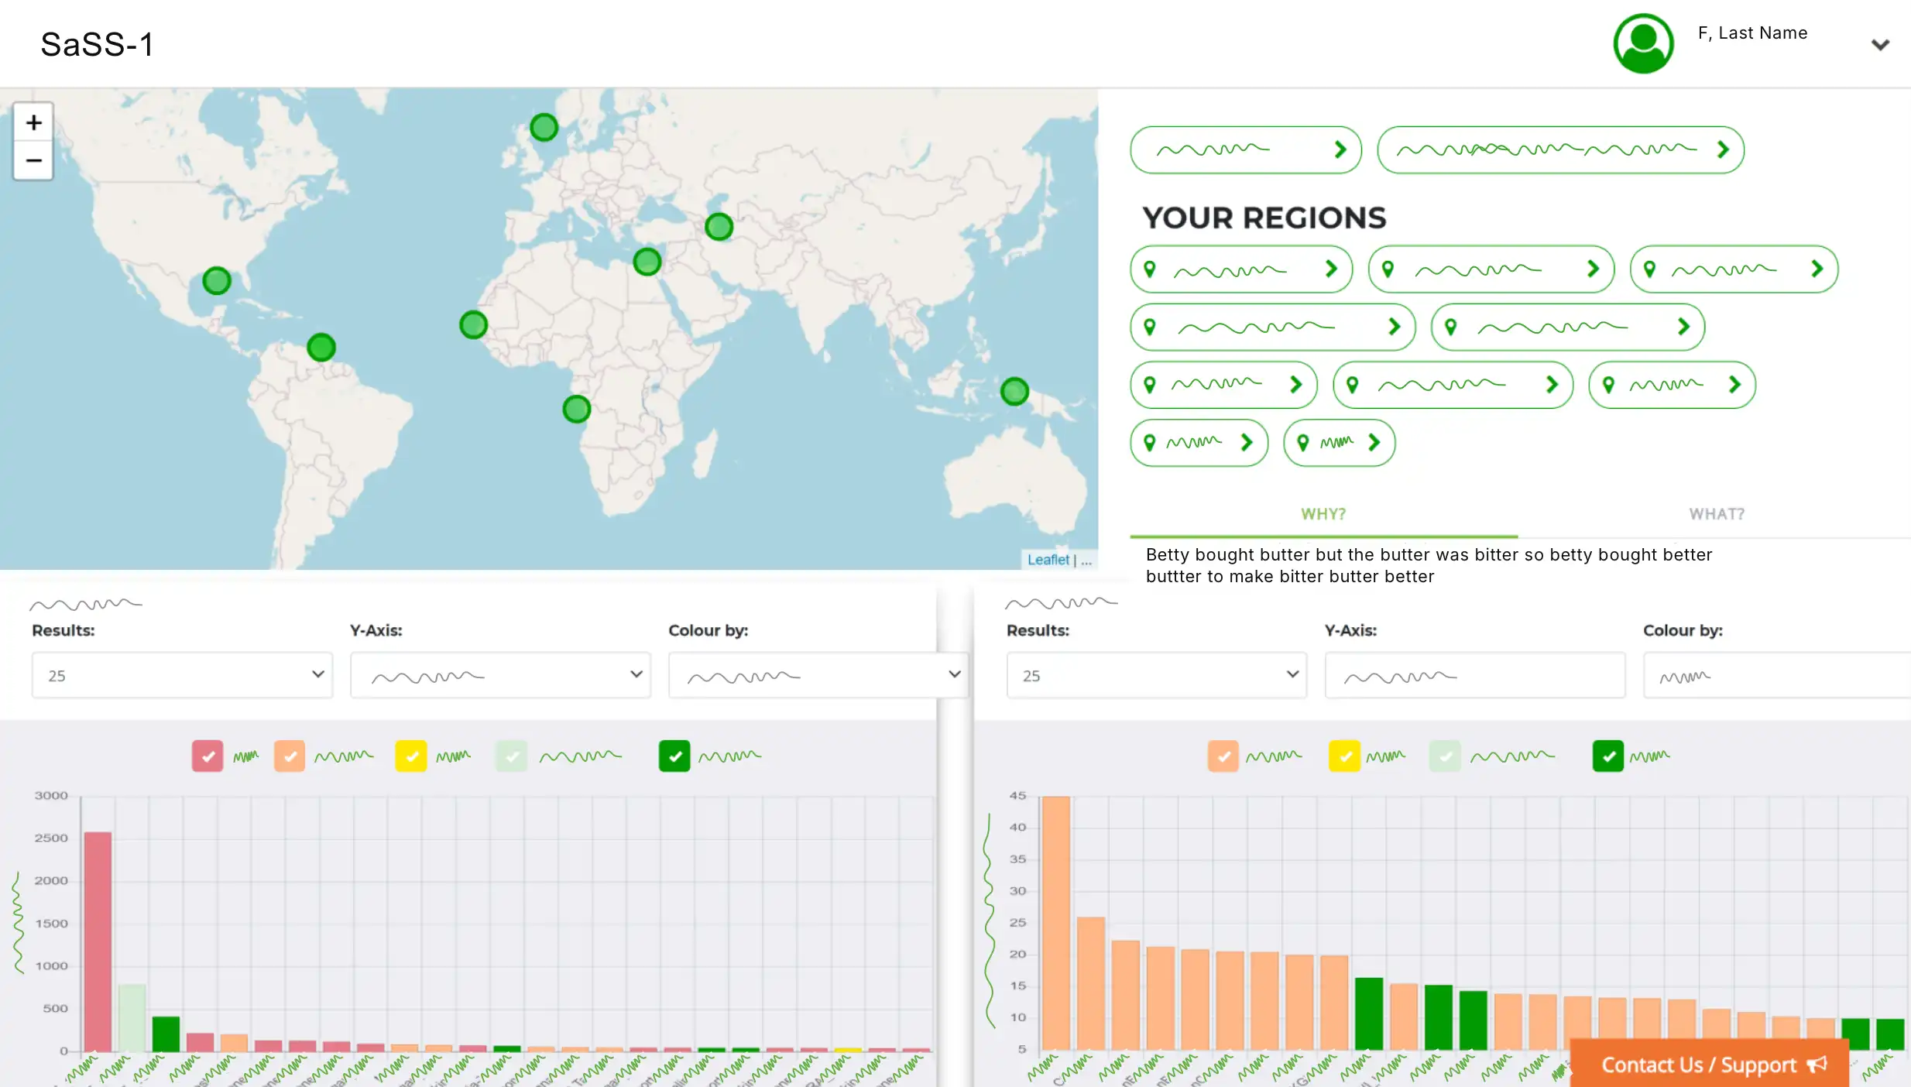Zoom out on the world map

click(x=33, y=160)
